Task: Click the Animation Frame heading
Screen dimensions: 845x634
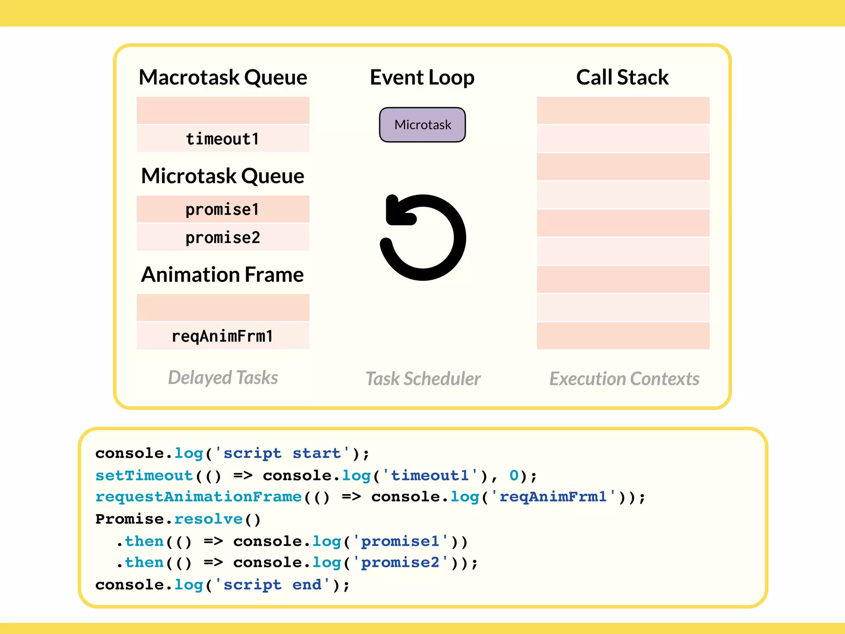Action: point(223,274)
